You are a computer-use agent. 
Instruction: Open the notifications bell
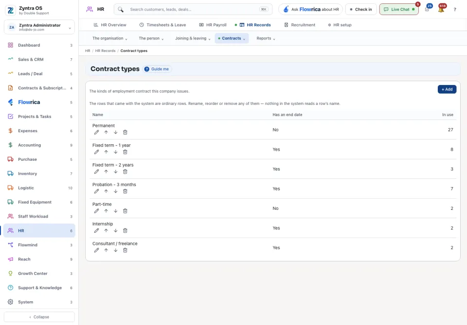pyautogui.click(x=441, y=9)
